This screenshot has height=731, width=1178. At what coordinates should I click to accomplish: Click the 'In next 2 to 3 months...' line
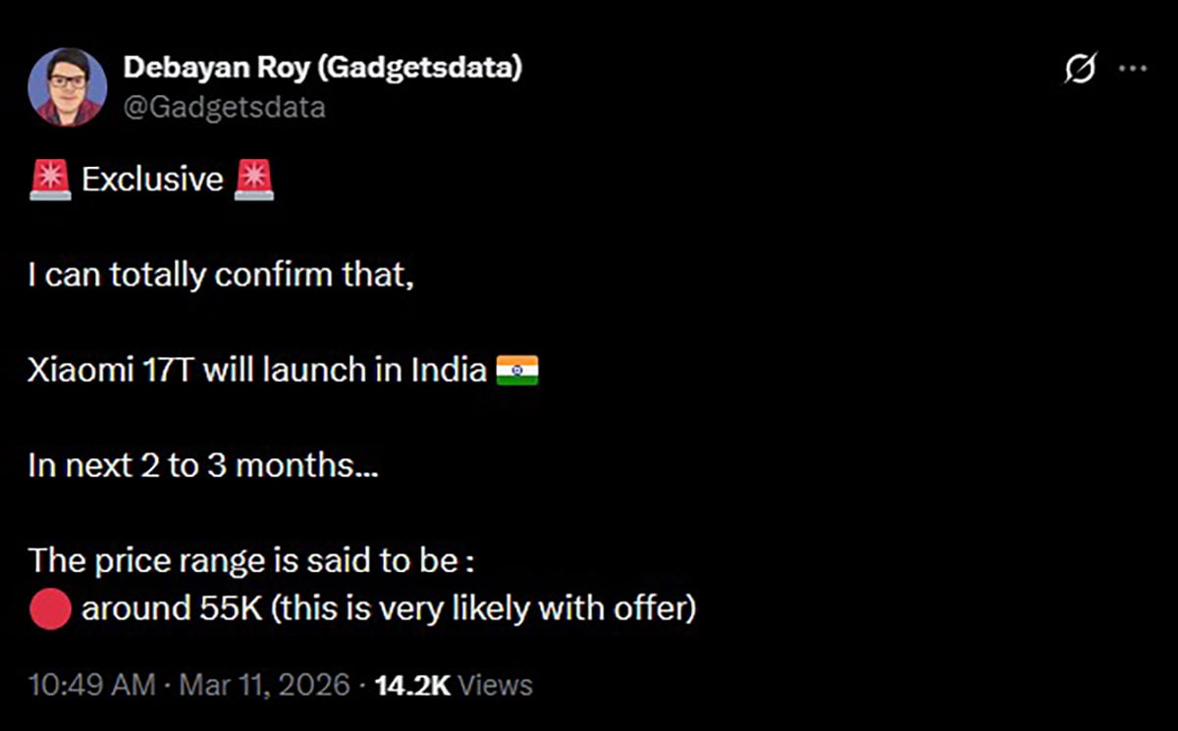(x=203, y=465)
